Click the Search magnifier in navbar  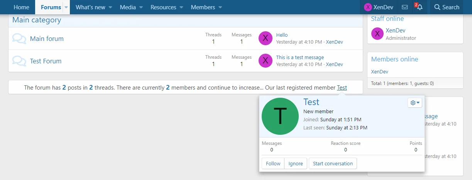click(x=437, y=7)
